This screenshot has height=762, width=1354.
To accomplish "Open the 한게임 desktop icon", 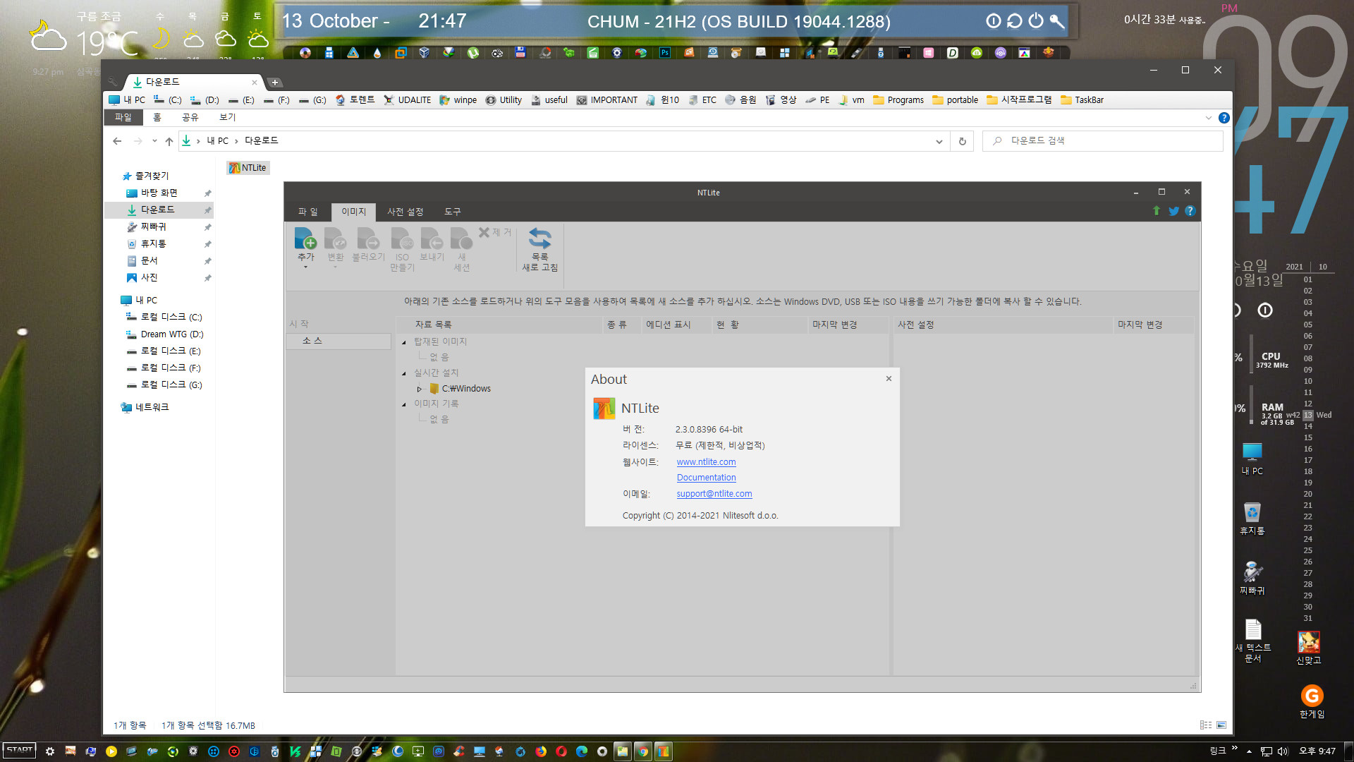I will point(1312,701).
